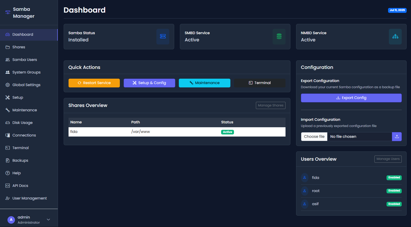Click the Setup & Config button
The height and width of the screenshot is (227, 411).
click(149, 83)
